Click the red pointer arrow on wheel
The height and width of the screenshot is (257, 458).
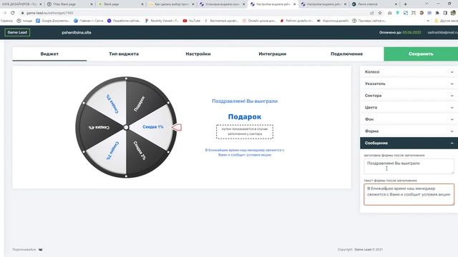coord(177,127)
